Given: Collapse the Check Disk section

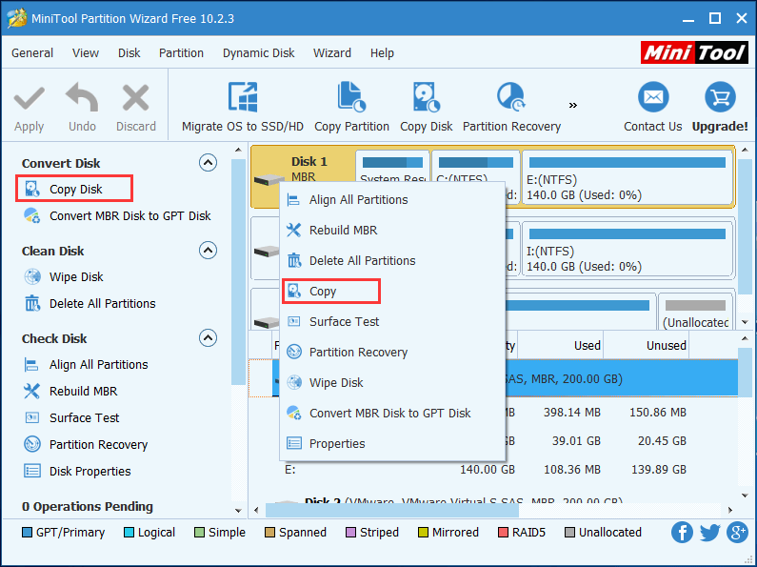Looking at the screenshot, I should pos(209,337).
